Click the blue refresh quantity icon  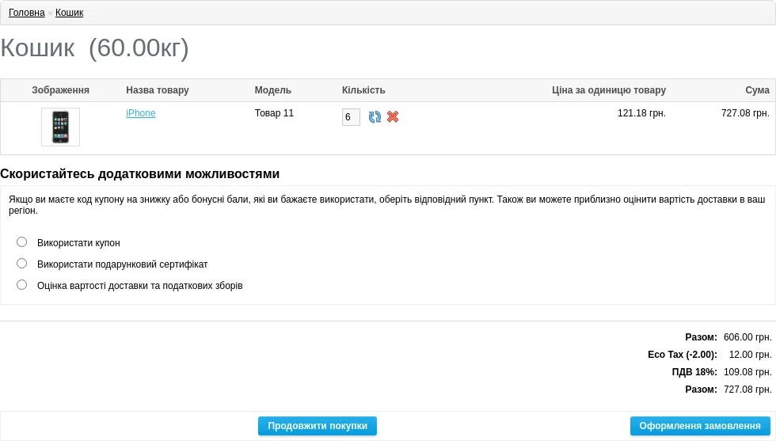(x=375, y=117)
